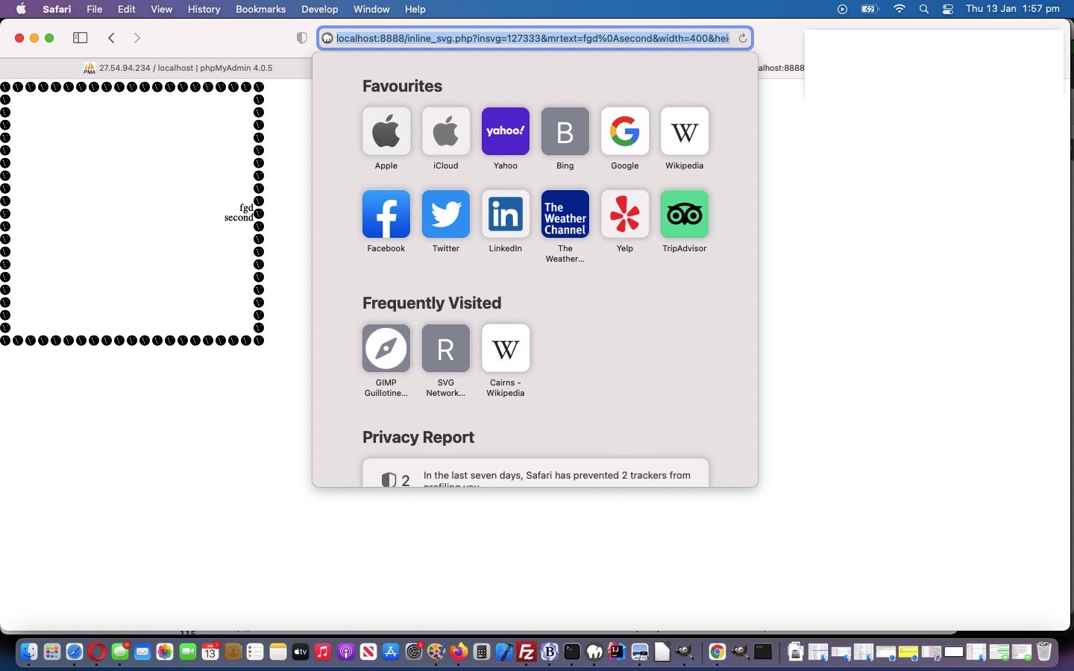
Task: Open FileZilla from the Dock
Action: (527, 652)
